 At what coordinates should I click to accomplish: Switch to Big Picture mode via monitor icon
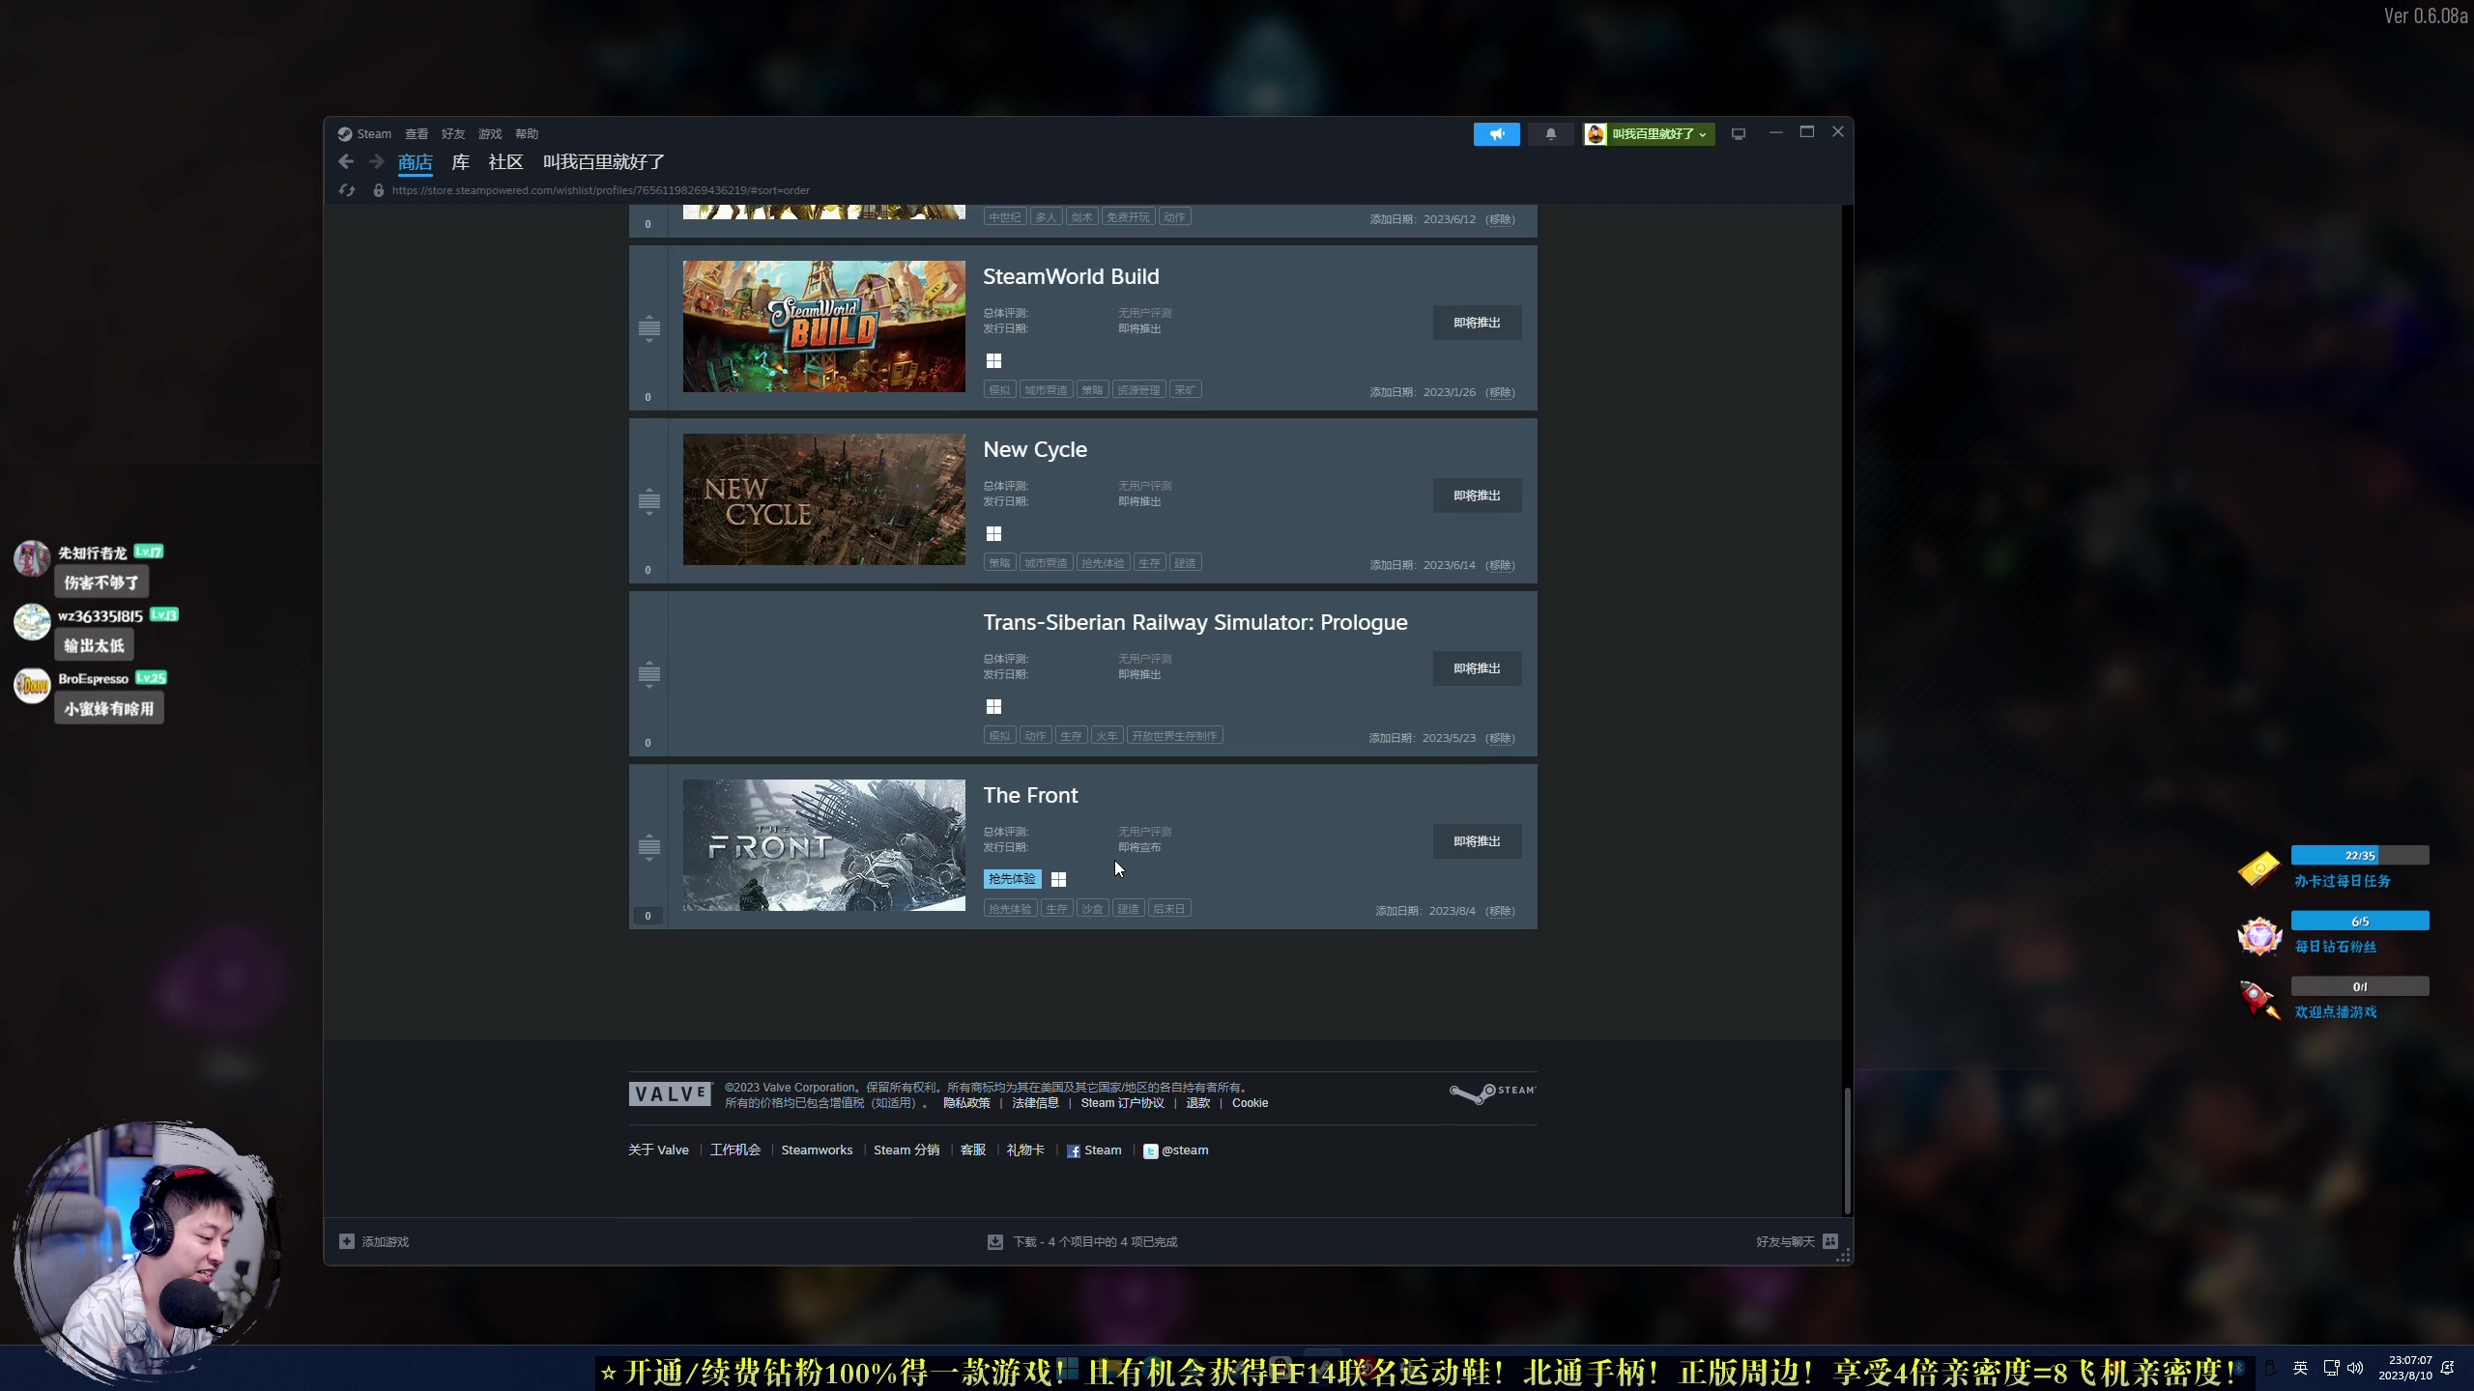pos(1738,134)
